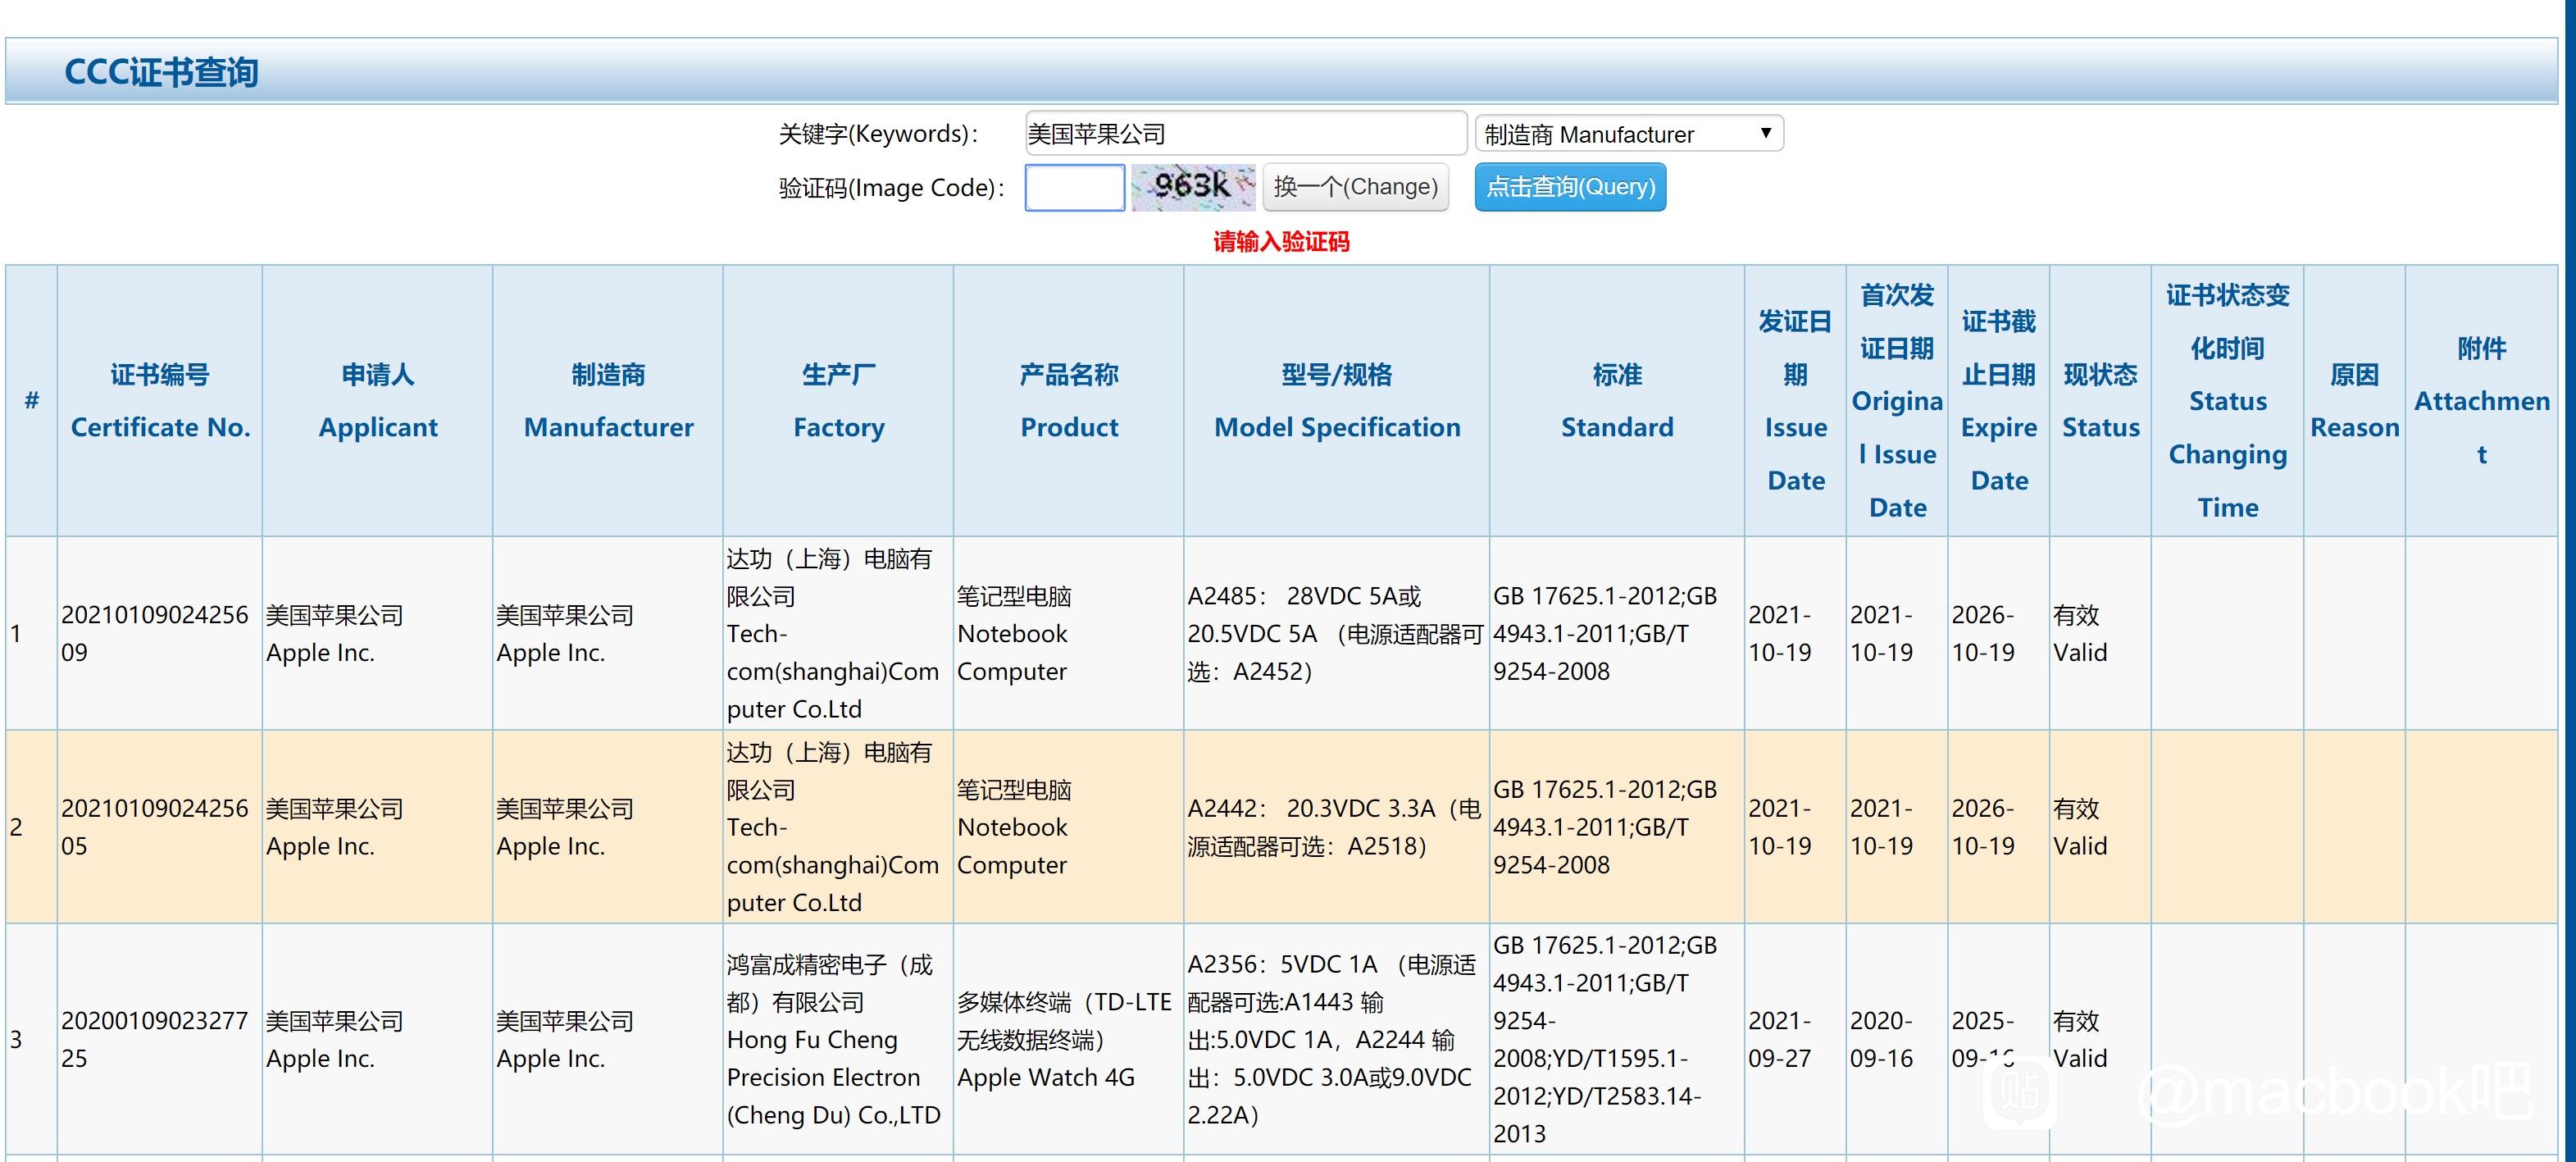Click the Image Code input box
This screenshot has height=1162, width=2576.
point(1075,187)
